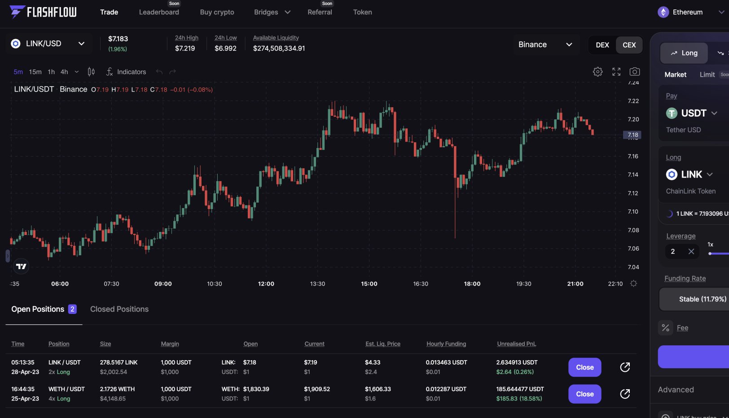The height and width of the screenshot is (418, 729).
Task: Open the USDT pay token dropdown
Action: coord(693,113)
